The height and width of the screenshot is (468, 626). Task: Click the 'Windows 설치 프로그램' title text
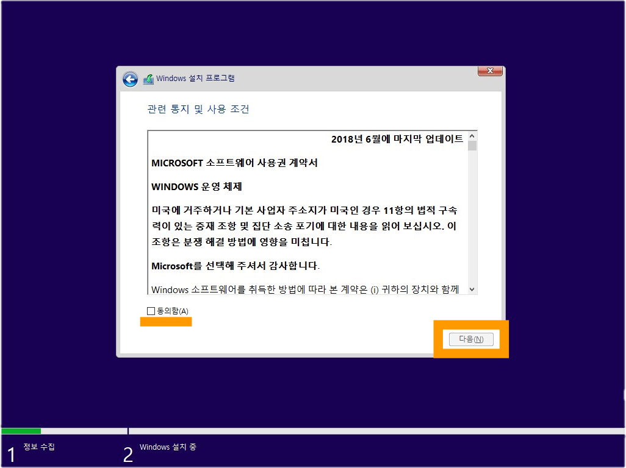point(195,78)
